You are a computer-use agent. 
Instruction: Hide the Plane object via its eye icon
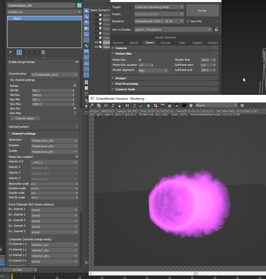(x=96, y=47)
